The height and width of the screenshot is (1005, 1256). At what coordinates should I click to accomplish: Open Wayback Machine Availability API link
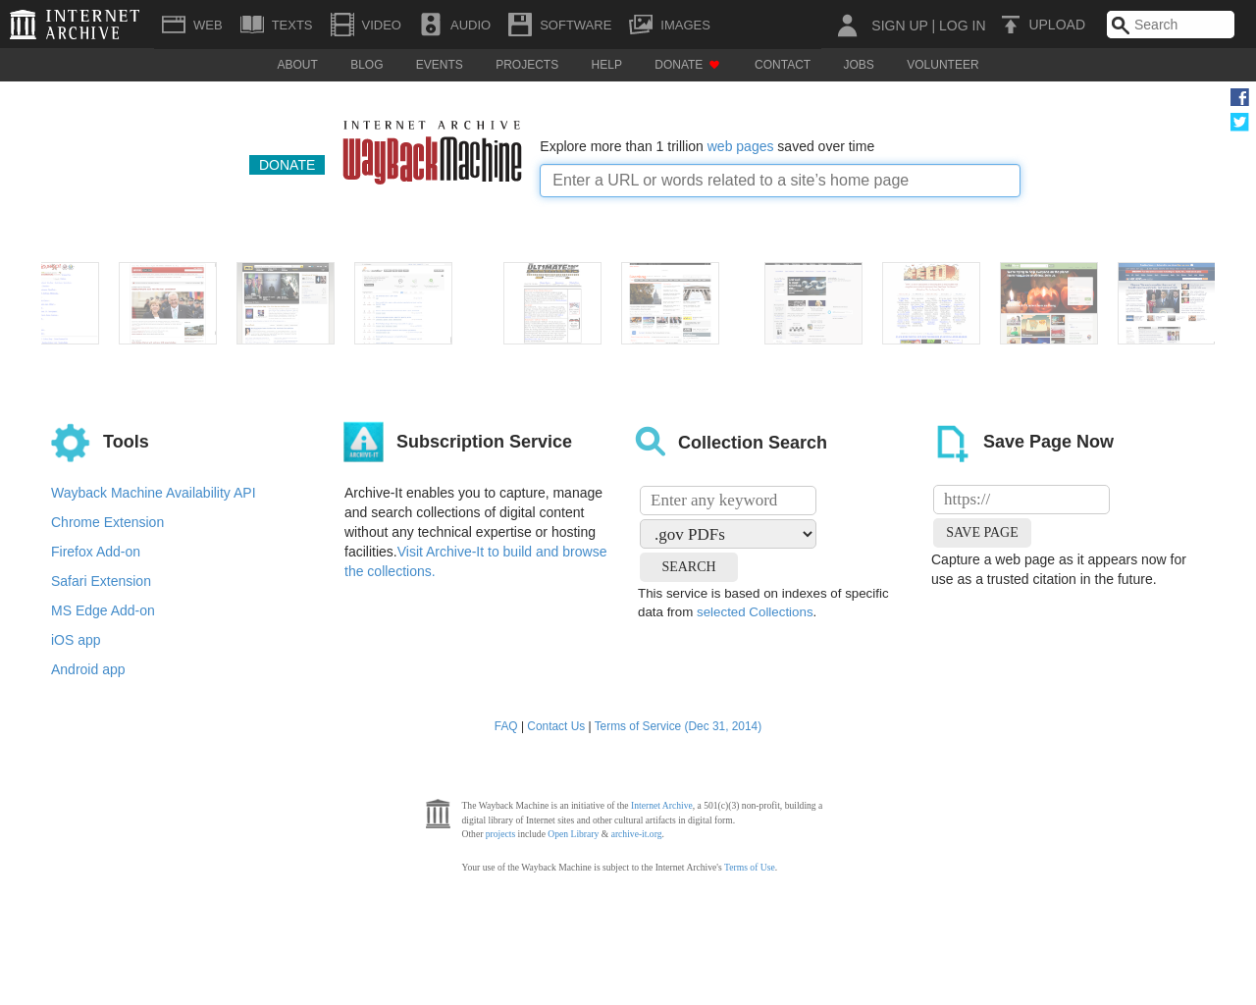pyautogui.click(x=153, y=493)
